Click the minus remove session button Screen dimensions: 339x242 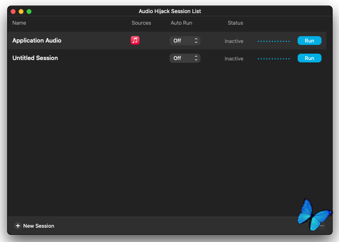[x=322, y=226]
